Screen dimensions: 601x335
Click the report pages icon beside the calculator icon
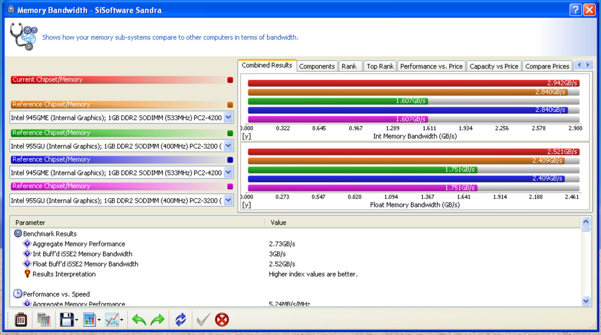pos(43,319)
